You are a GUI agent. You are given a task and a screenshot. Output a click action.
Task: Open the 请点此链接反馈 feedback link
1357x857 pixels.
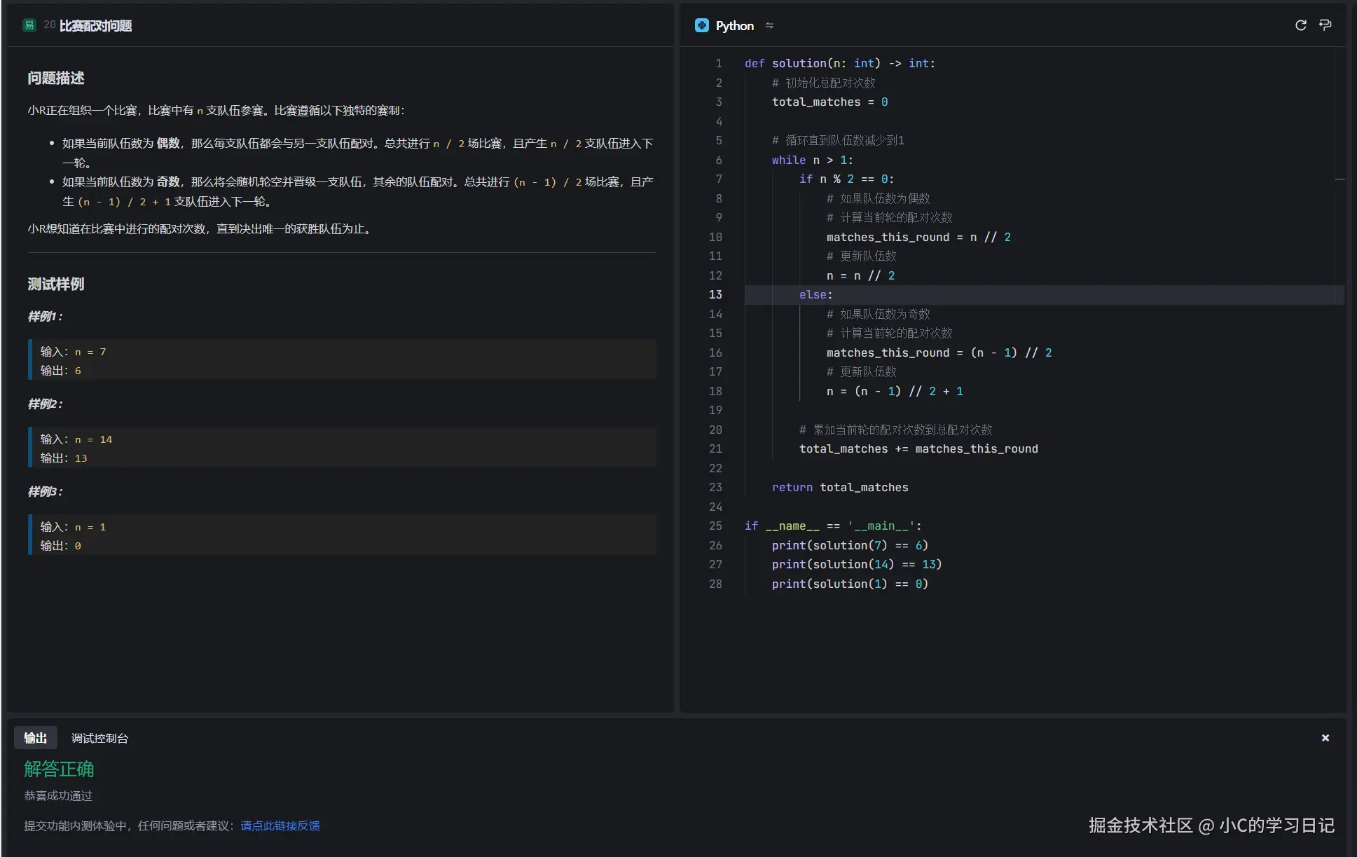point(280,825)
